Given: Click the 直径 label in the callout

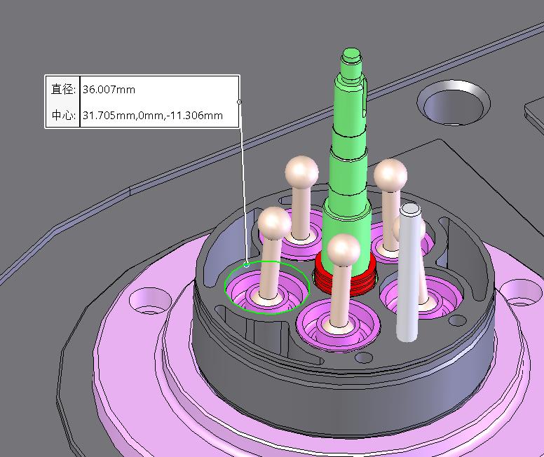Looking at the screenshot, I should pos(63,90).
